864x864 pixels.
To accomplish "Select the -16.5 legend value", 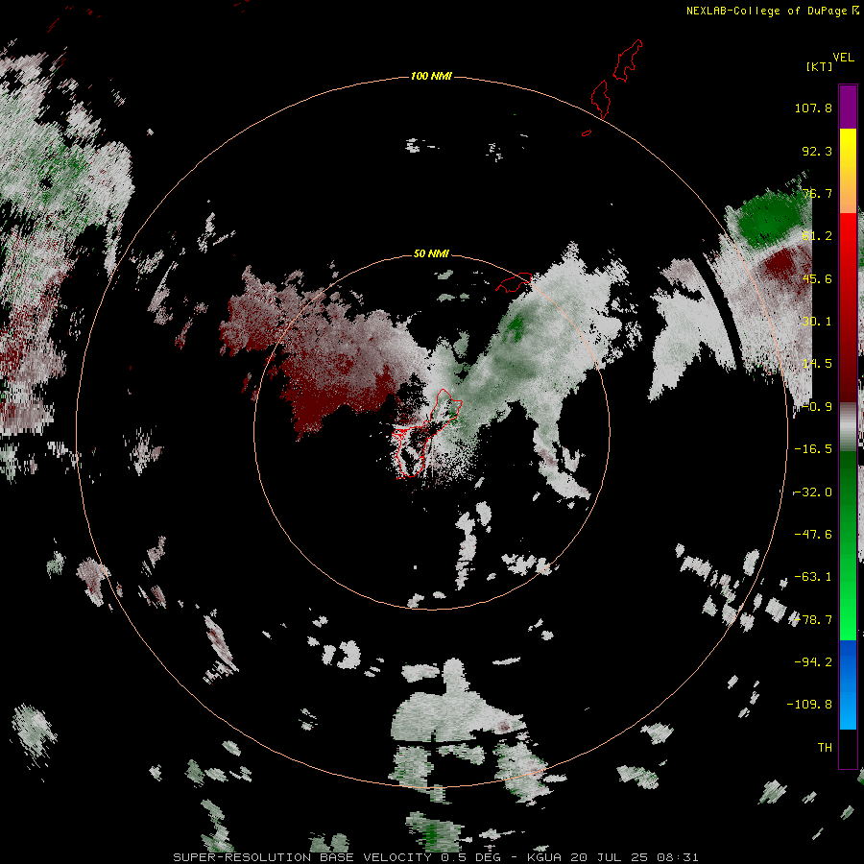I will (813, 449).
